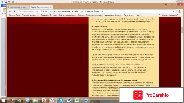Open the Yandex browser hamburger menu
This screenshot has height=103, width=184.
(166, 4)
